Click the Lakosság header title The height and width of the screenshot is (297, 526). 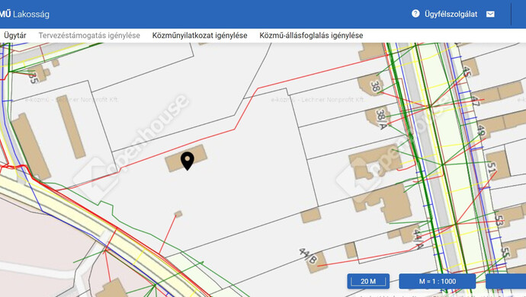coord(31,14)
